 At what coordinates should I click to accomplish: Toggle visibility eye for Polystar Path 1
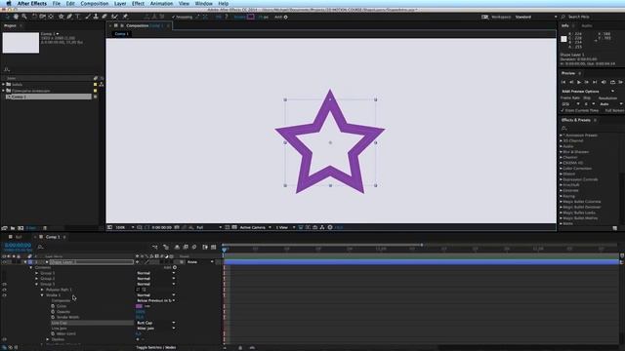point(4,290)
